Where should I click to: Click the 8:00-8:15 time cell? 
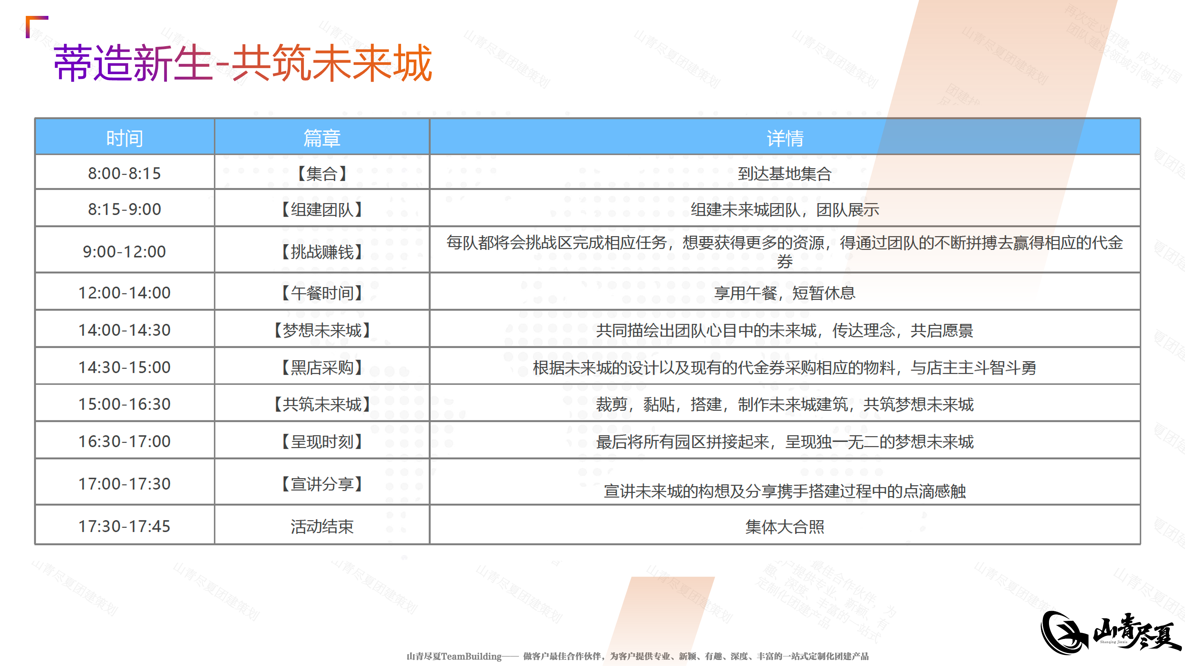pyautogui.click(x=125, y=173)
